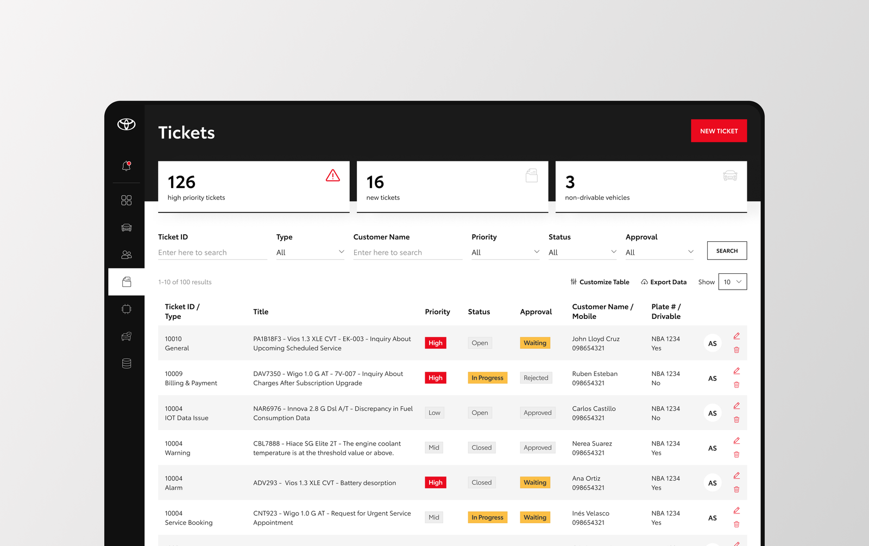Open the chip devices icon in sidebar
Image resolution: width=869 pixels, height=546 pixels.
127,309
